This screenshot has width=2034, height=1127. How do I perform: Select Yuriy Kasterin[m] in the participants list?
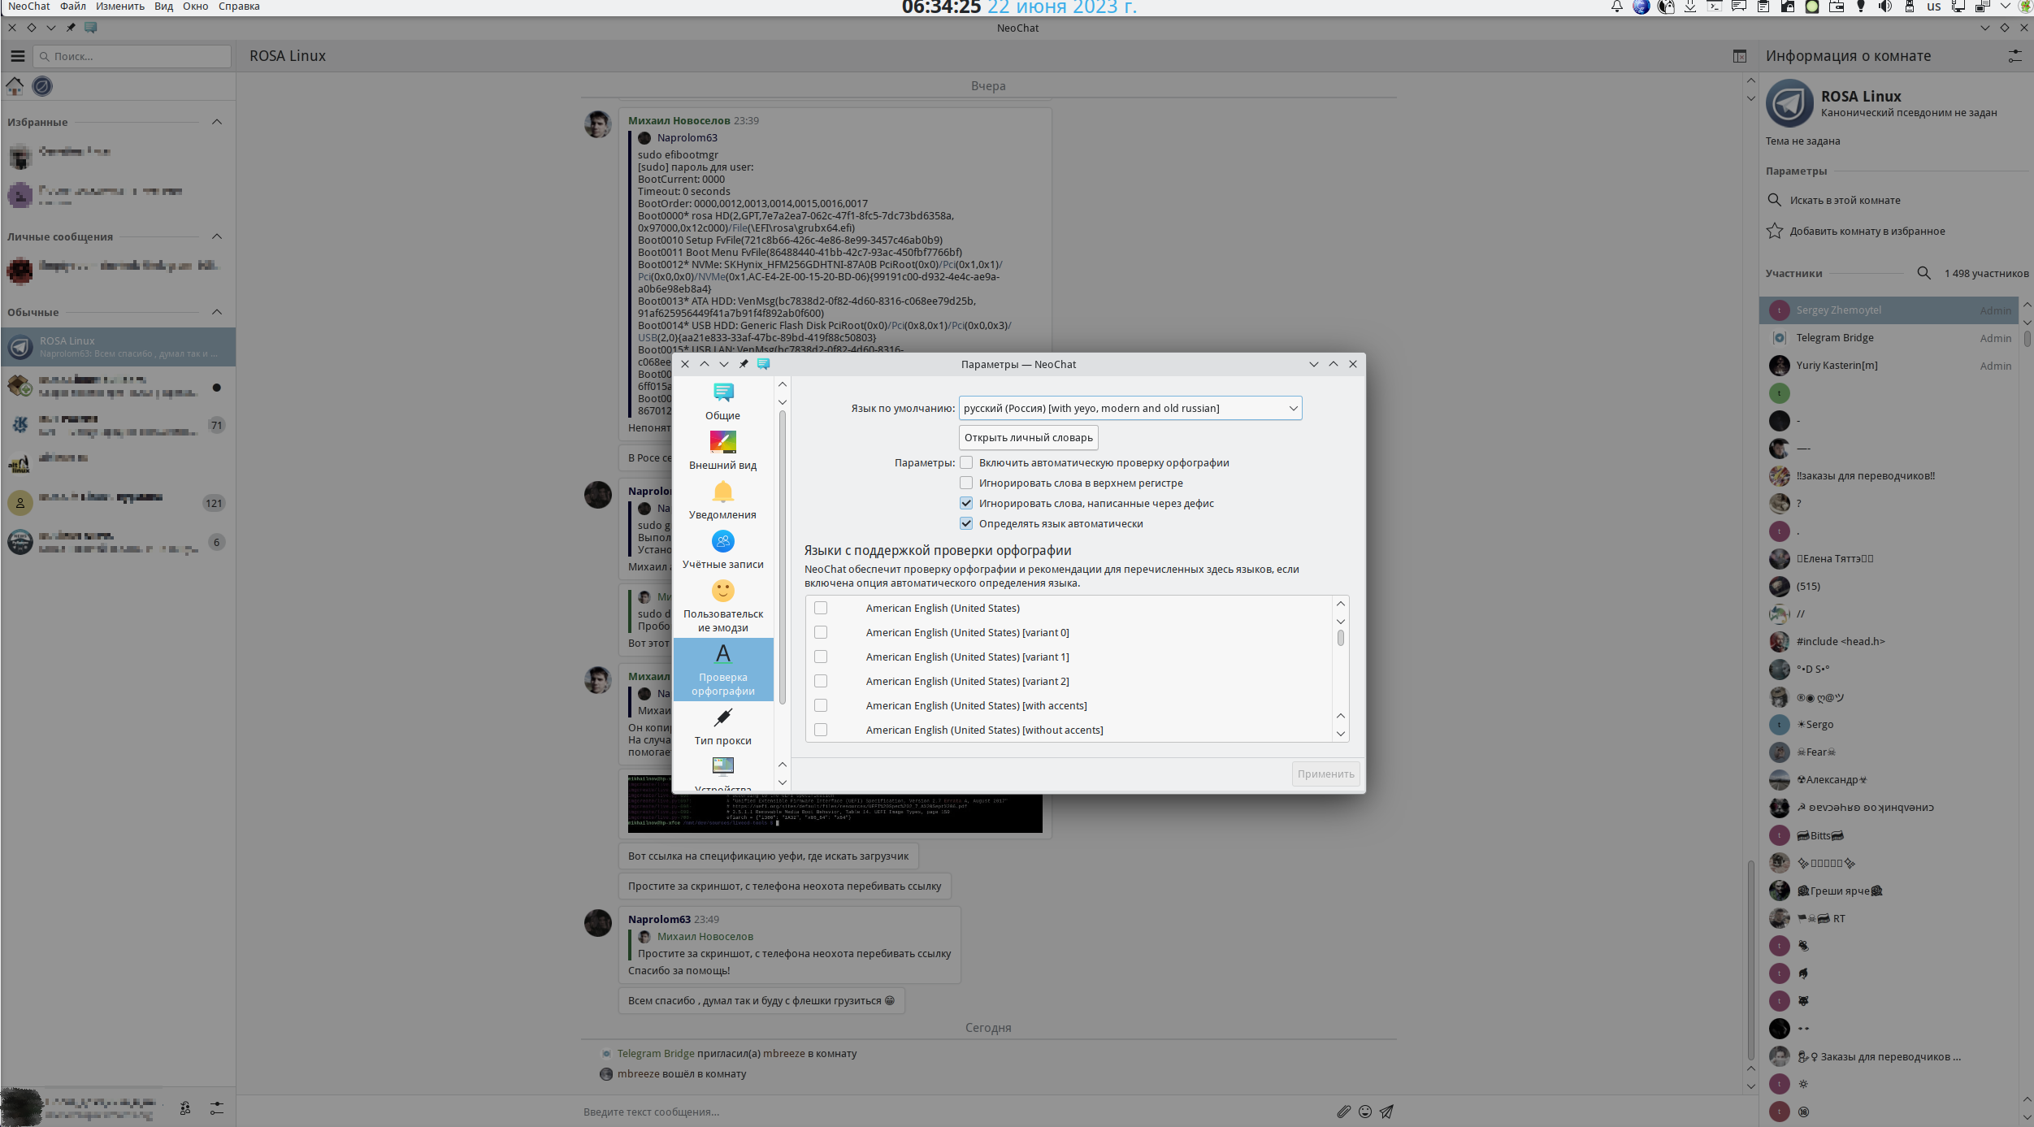(x=1889, y=366)
